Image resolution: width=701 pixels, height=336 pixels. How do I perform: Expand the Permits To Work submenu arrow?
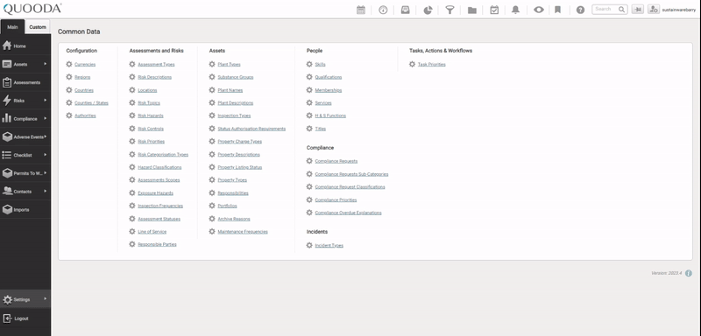[46, 173]
